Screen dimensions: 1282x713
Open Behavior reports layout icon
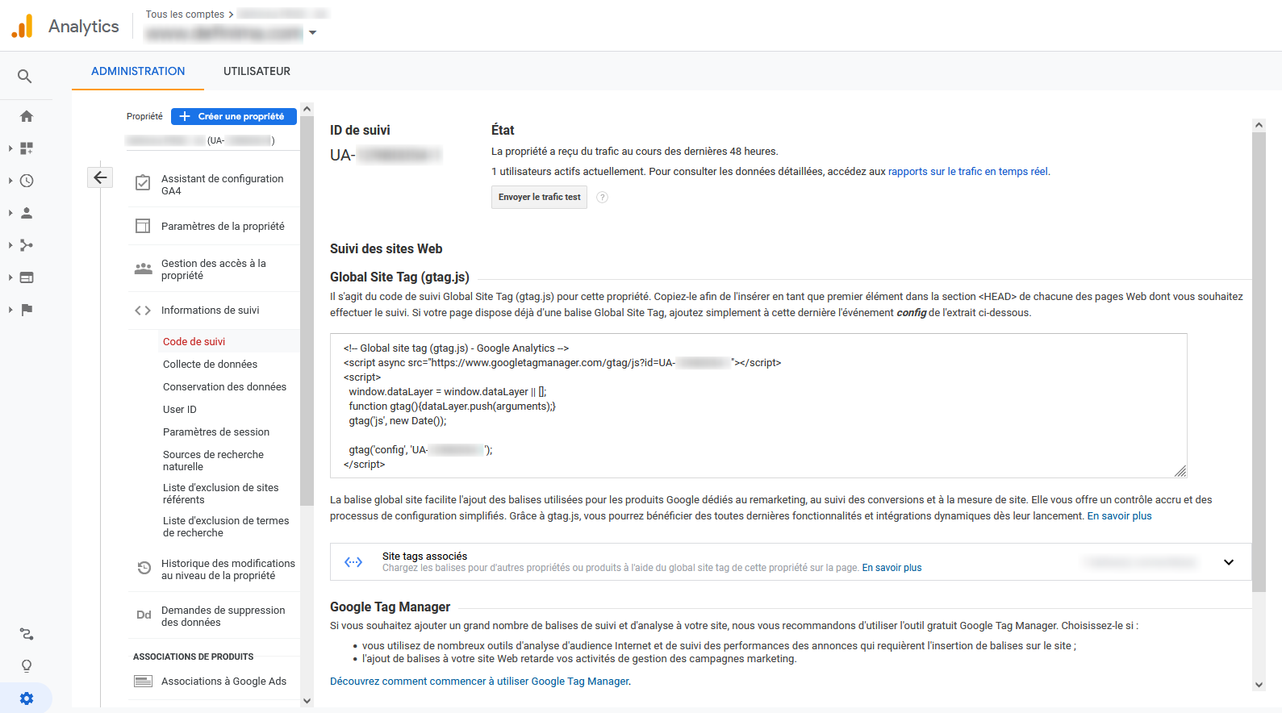click(x=27, y=277)
